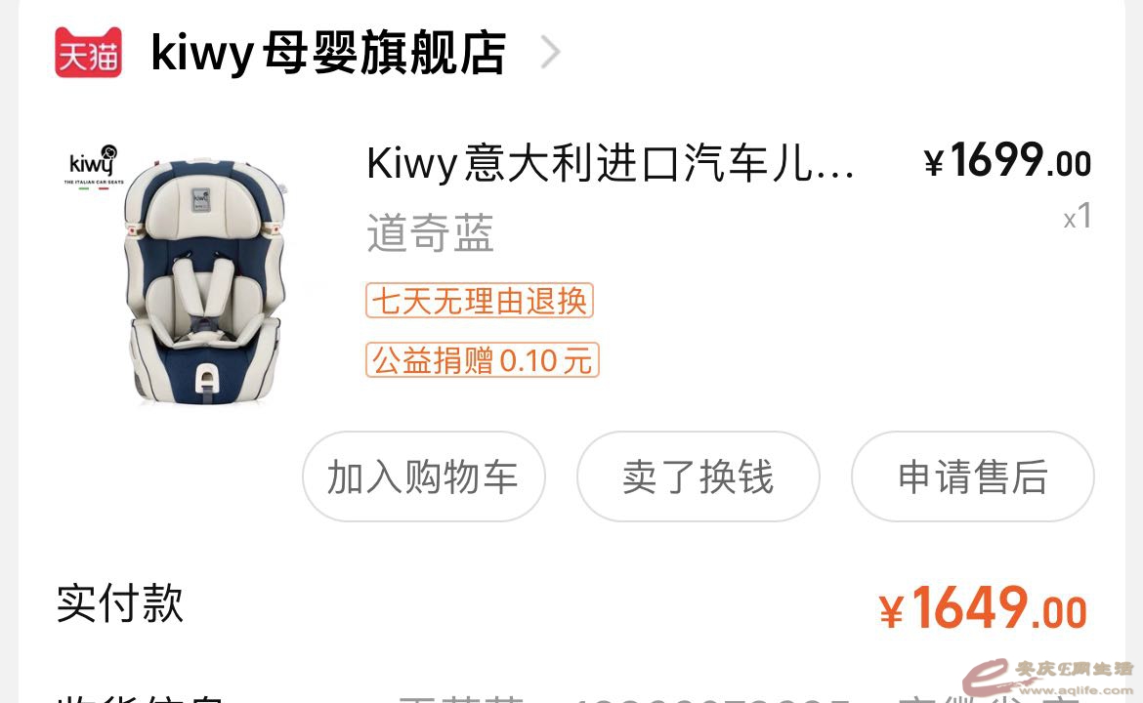The height and width of the screenshot is (703, 1143).
Task: Request service with 申请售后 button
Action: 972,476
